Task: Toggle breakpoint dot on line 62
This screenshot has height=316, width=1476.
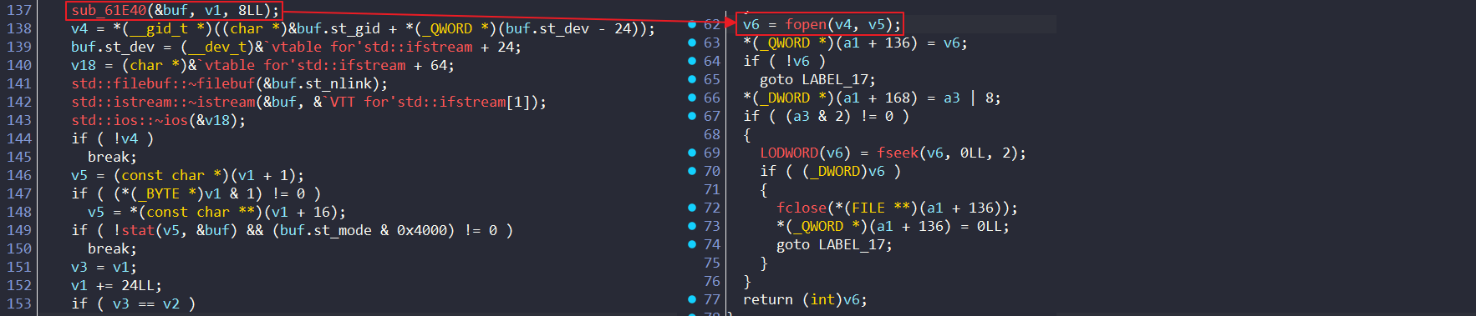Action: (692, 24)
